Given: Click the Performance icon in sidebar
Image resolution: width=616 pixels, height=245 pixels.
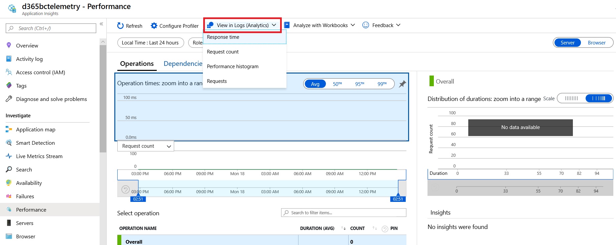Looking at the screenshot, I should coord(9,210).
